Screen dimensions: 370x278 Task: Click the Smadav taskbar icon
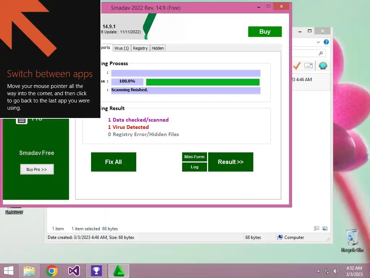coord(119,271)
